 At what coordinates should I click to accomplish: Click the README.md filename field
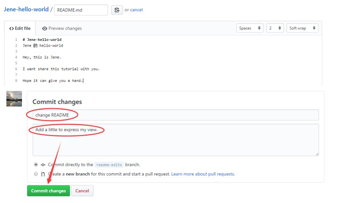coord(81,10)
